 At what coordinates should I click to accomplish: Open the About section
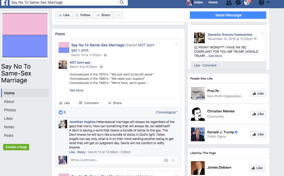pyautogui.click(x=9, y=102)
